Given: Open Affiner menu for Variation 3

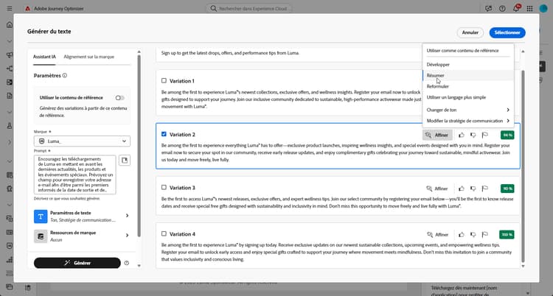Looking at the screenshot, I should (437, 188).
